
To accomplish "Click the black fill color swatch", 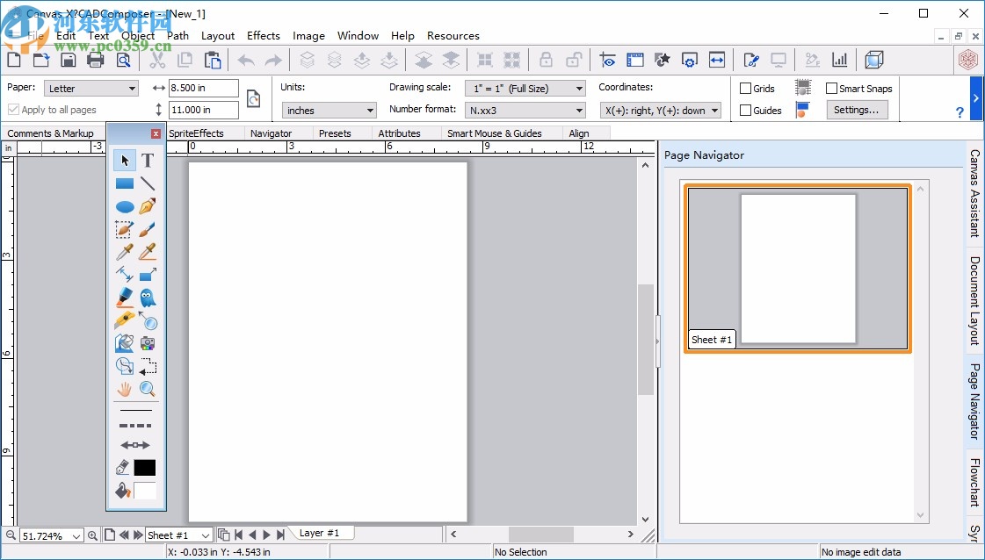I will coord(145,468).
